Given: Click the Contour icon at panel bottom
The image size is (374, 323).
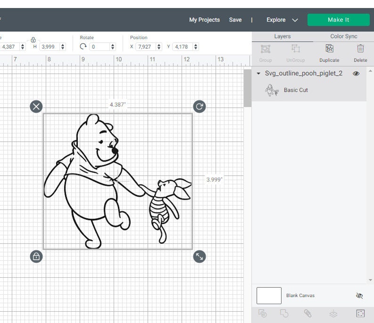Looking at the screenshot, I should tap(360, 314).
